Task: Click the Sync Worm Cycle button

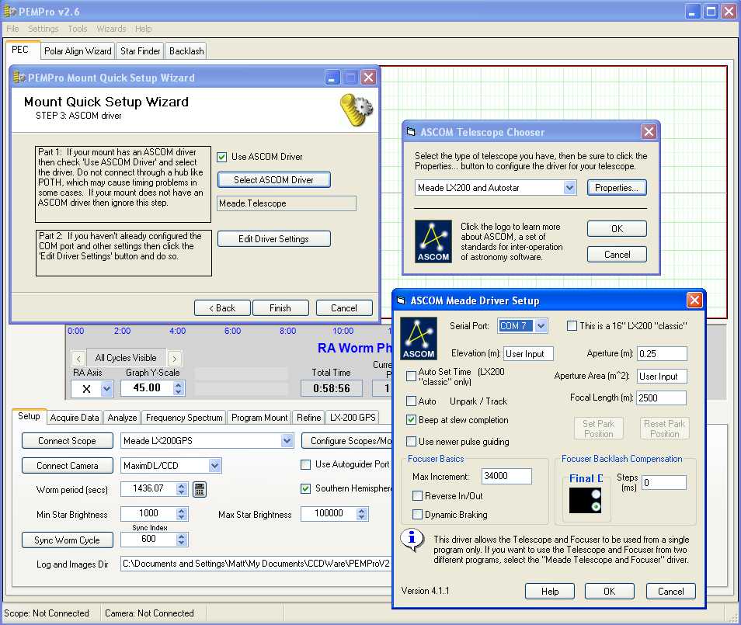Action: 67,540
